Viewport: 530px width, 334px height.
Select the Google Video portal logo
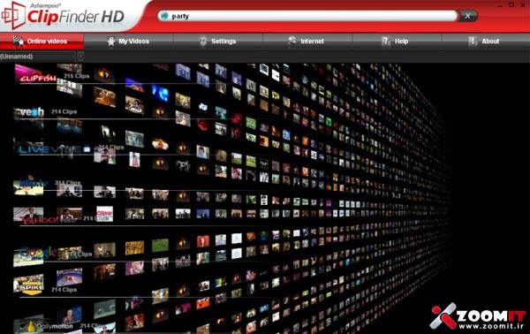(38, 253)
